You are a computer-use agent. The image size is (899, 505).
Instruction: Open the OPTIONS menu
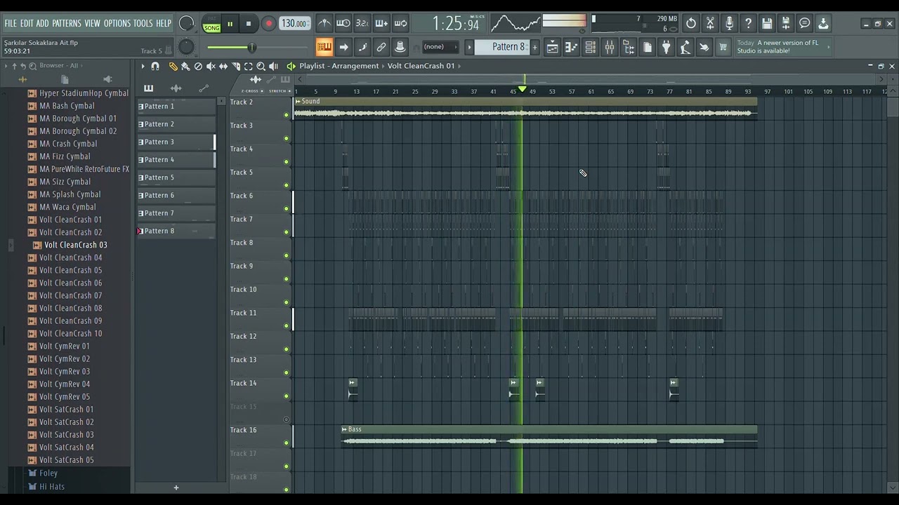pos(117,23)
